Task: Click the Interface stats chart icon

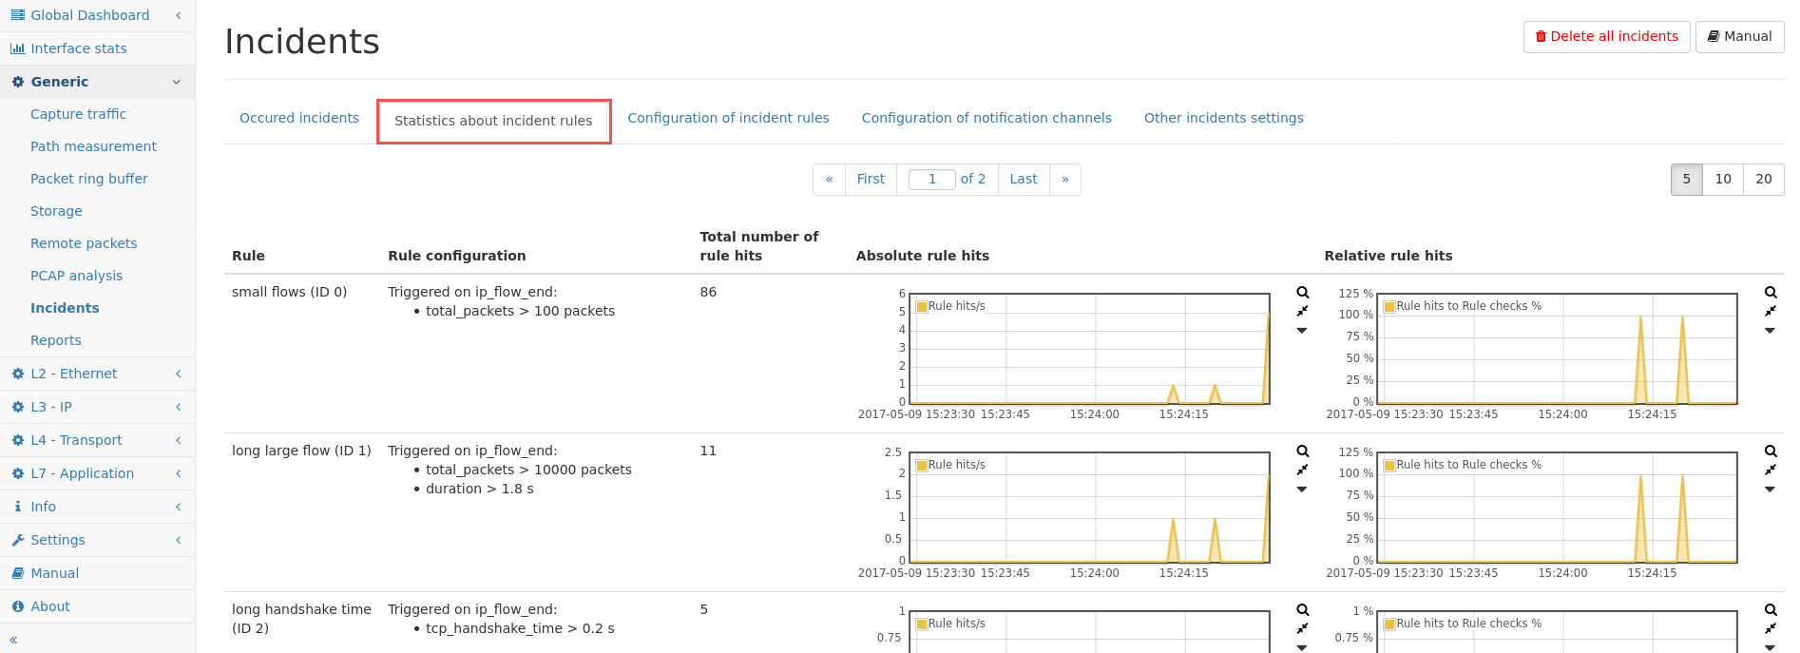Action: (x=18, y=48)
